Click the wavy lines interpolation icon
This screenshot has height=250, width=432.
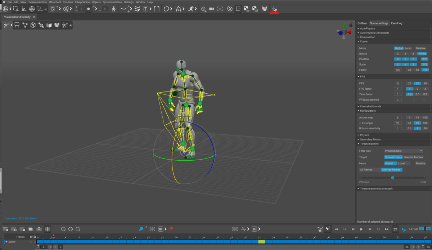click(137, 9)
